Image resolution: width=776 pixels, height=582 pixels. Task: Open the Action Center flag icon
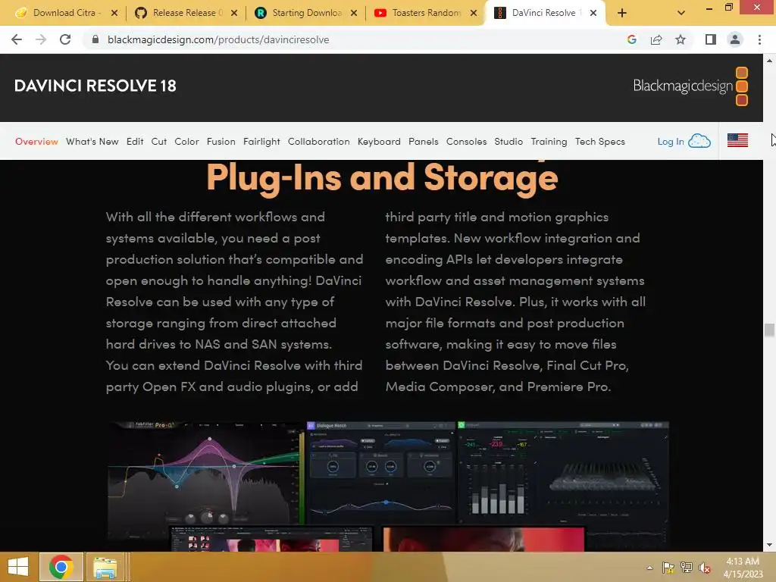668,568
